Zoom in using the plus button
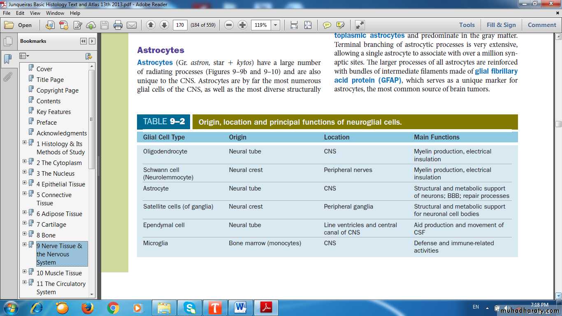The image size is (562, 316). (x=243, y=25)
